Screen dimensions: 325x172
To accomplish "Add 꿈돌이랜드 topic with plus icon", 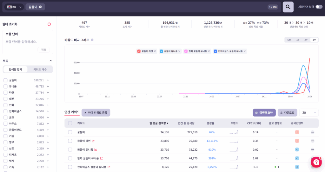I will point(48,130).
